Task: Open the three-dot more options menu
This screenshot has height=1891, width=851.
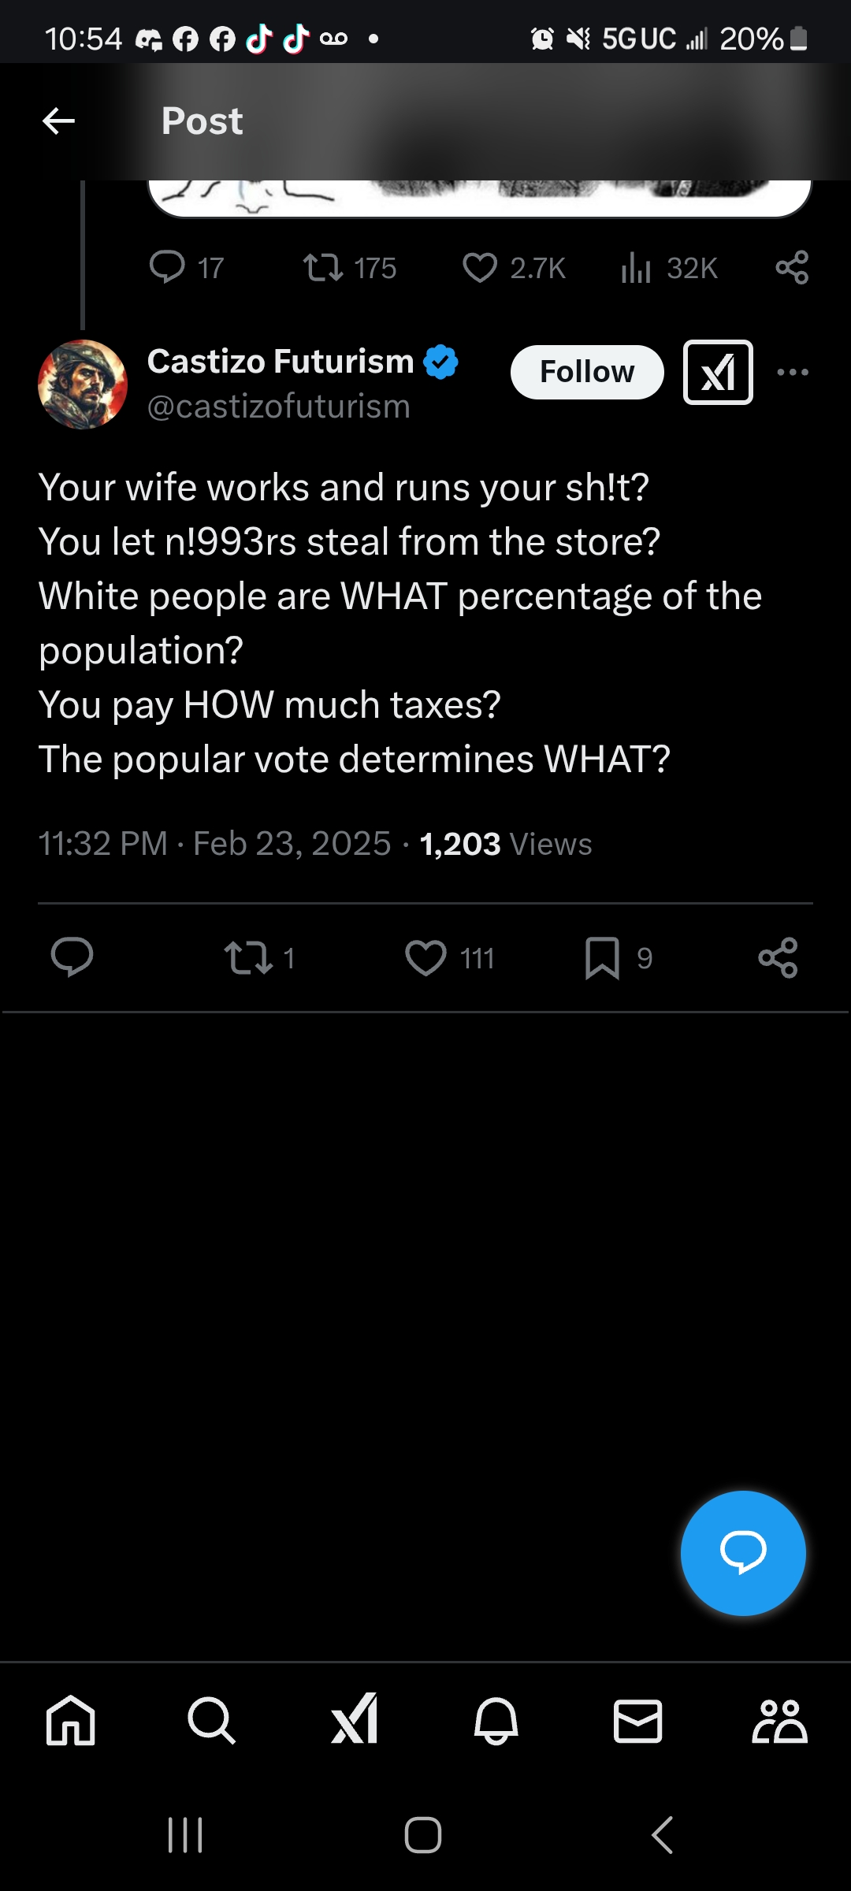Action: pyautogui.click(x=792, y=373)
